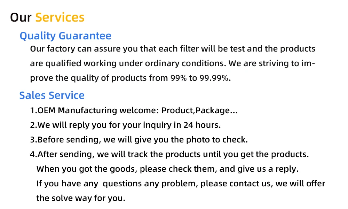Click the "Product,Package..." text
This screenshot has height=209, width=348.
200,110
